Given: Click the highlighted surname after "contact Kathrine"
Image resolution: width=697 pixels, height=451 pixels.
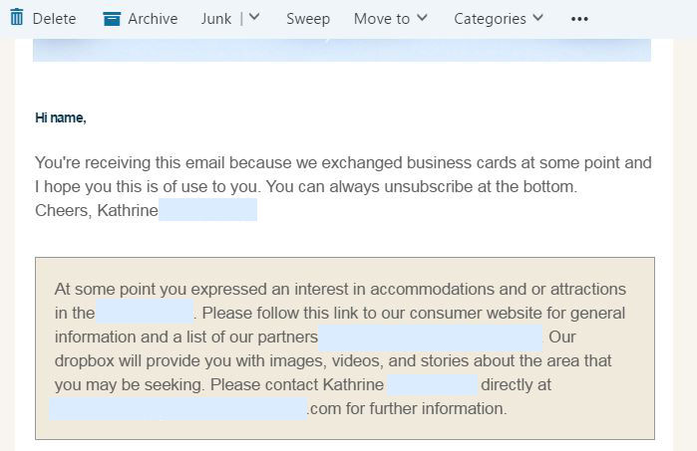Looking at the screenshot, I should coord(432,384).
